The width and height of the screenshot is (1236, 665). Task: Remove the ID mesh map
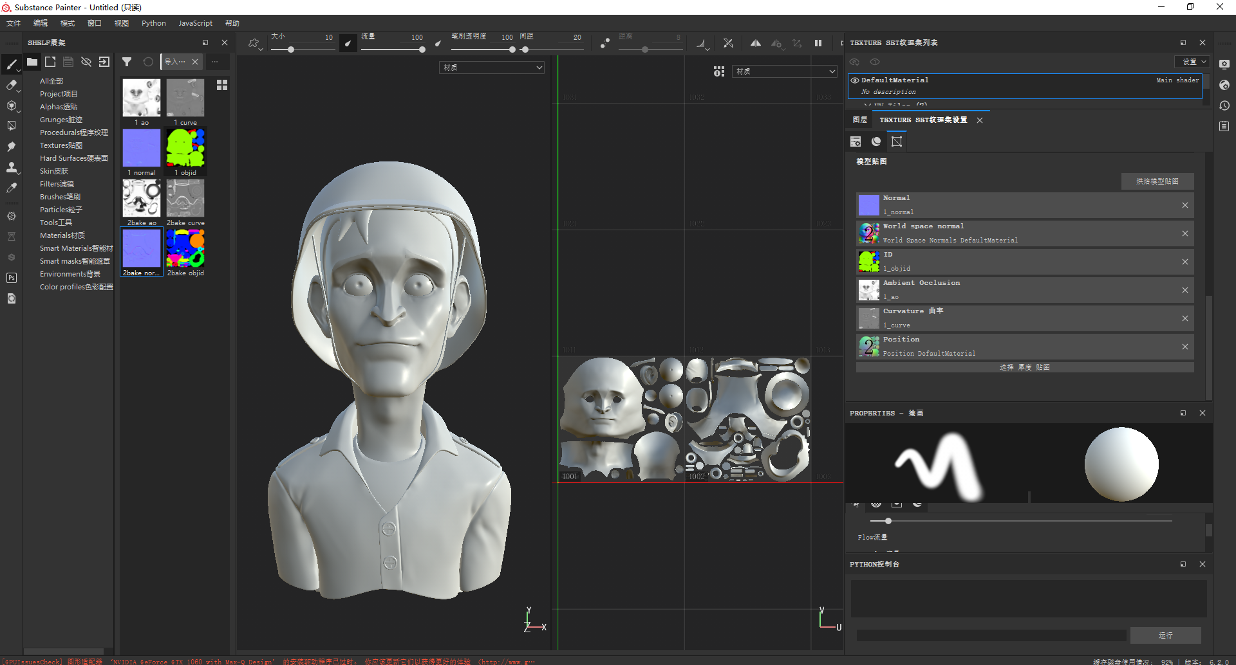pyautogui.click(x=1185, y=262)
